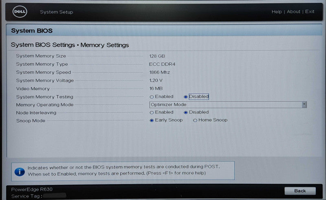The width and height of the screenshot is (326, 200).
Task: Click the Snoop Mode label
Action: point(31,121)
